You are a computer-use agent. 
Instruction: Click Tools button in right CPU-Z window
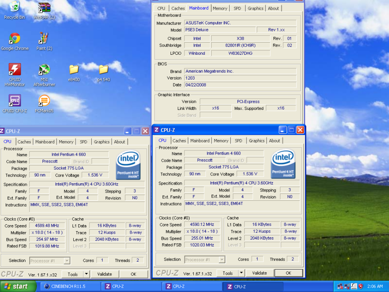(x=227, y=273)
